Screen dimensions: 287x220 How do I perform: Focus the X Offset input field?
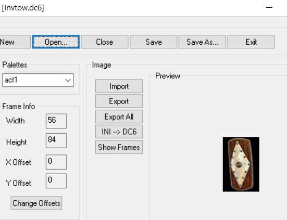[56, 162]
